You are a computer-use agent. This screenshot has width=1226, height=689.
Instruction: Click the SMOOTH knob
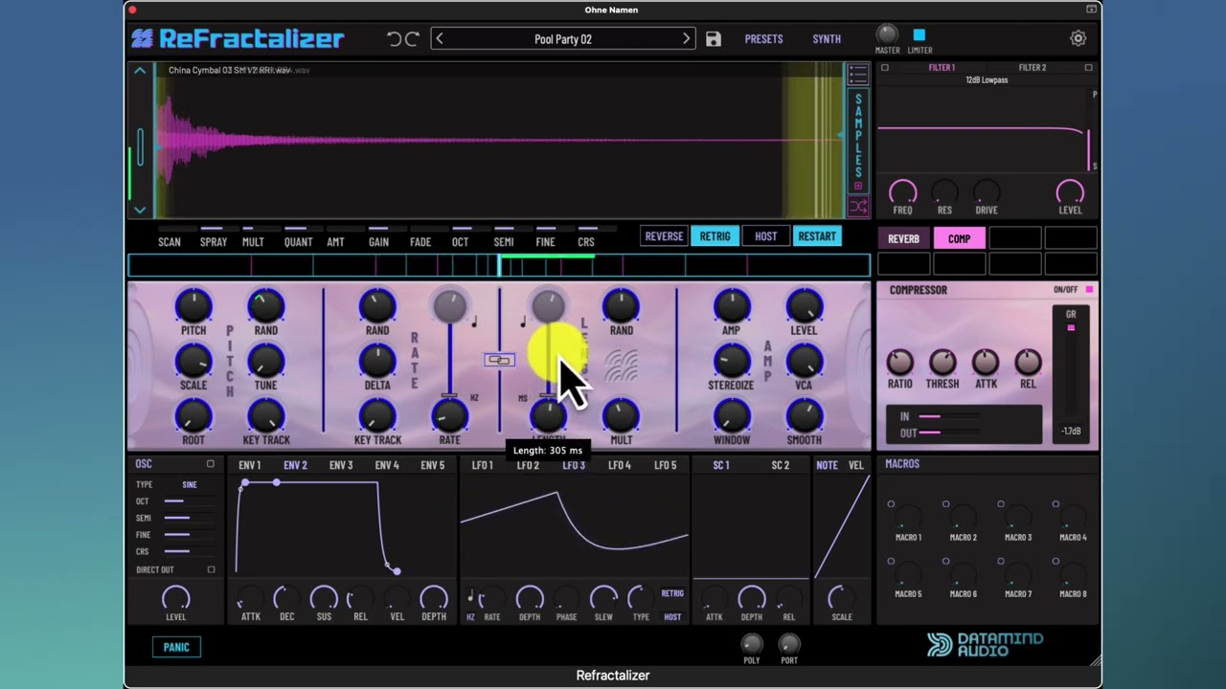pos(804,415)
